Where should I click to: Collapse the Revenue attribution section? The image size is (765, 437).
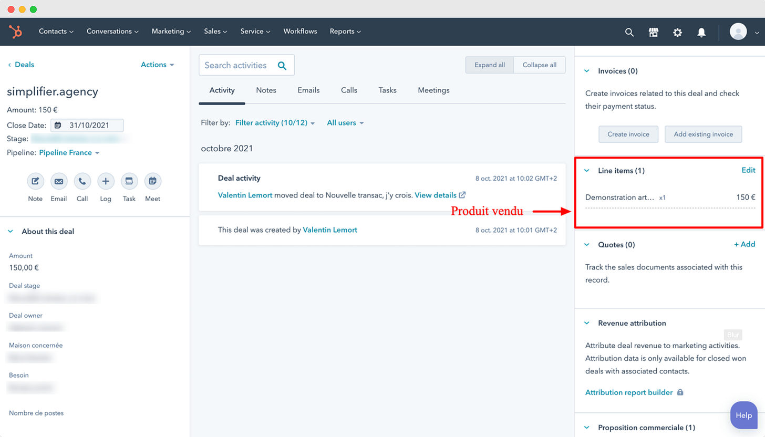pyautogui.click(x=587, y=323)
